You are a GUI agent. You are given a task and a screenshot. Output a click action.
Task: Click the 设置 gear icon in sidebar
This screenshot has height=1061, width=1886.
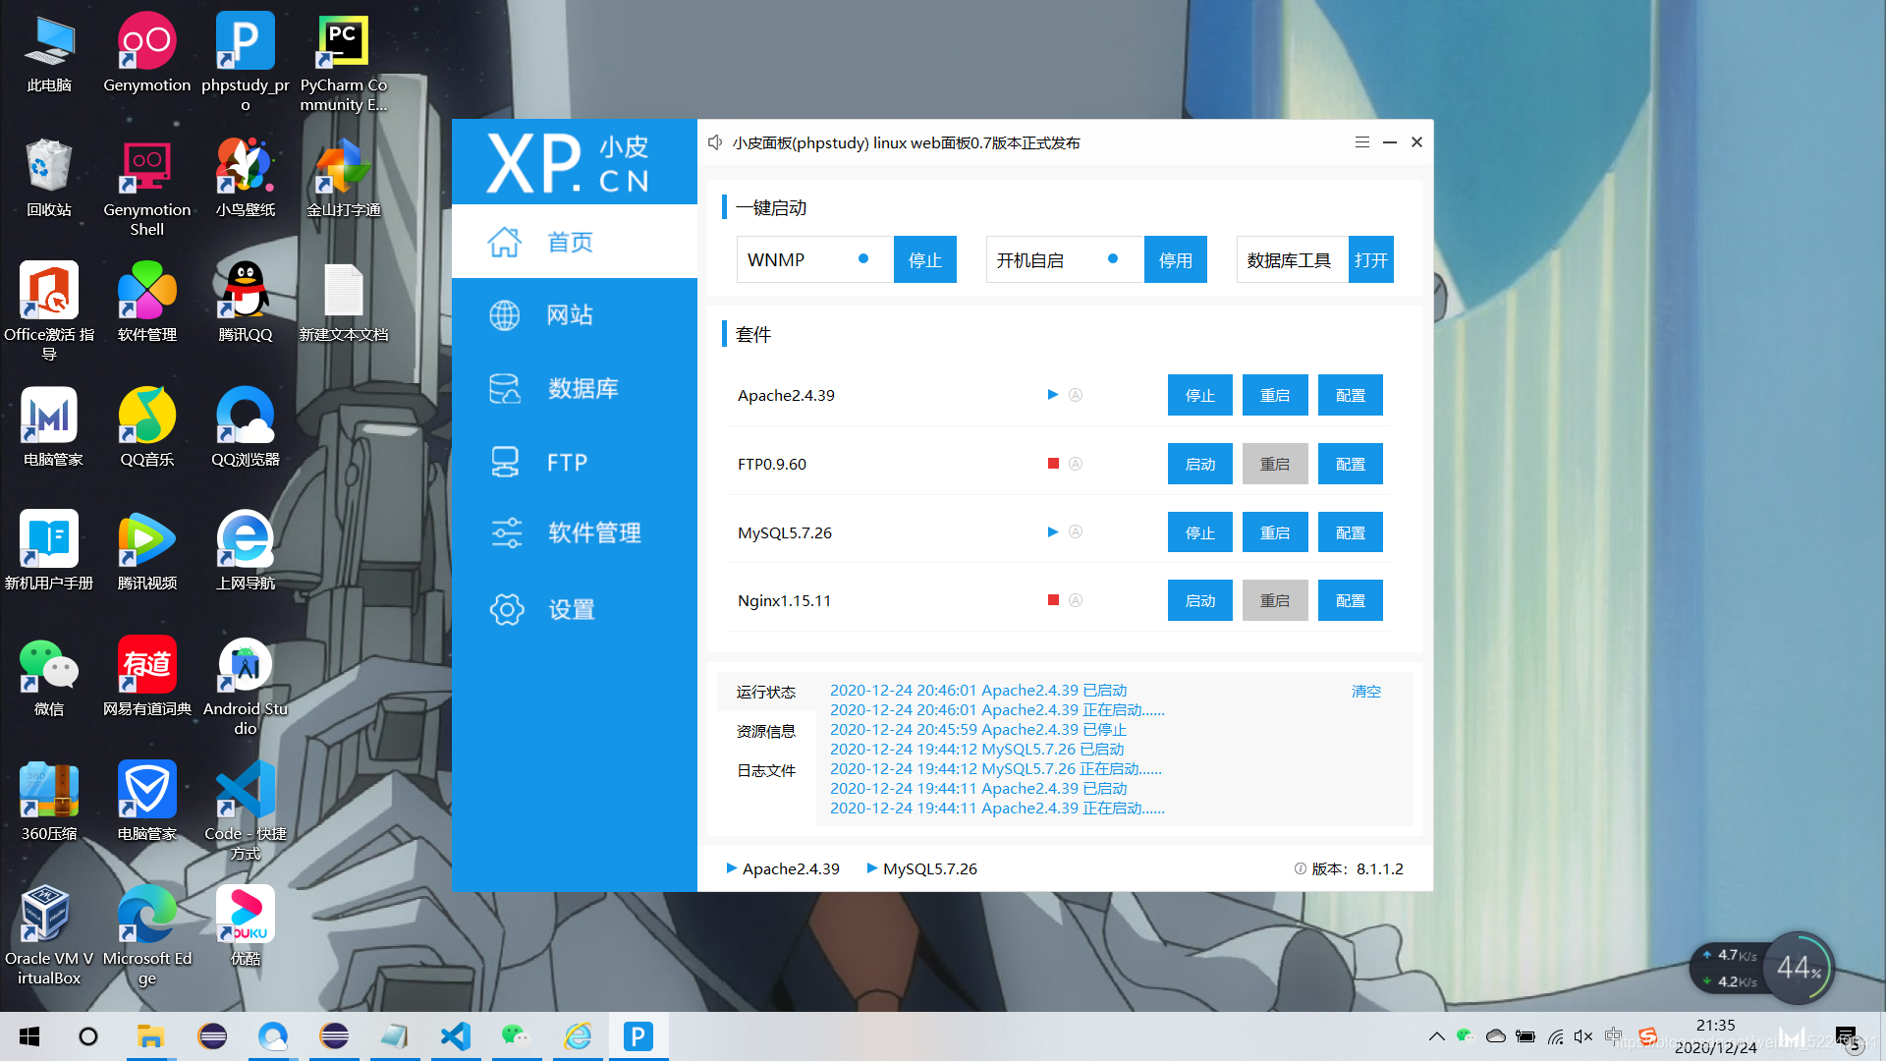pyautogui.click(x=506, y=609)
